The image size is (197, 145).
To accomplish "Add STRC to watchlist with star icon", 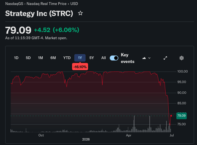I will [x=80, y=13].
